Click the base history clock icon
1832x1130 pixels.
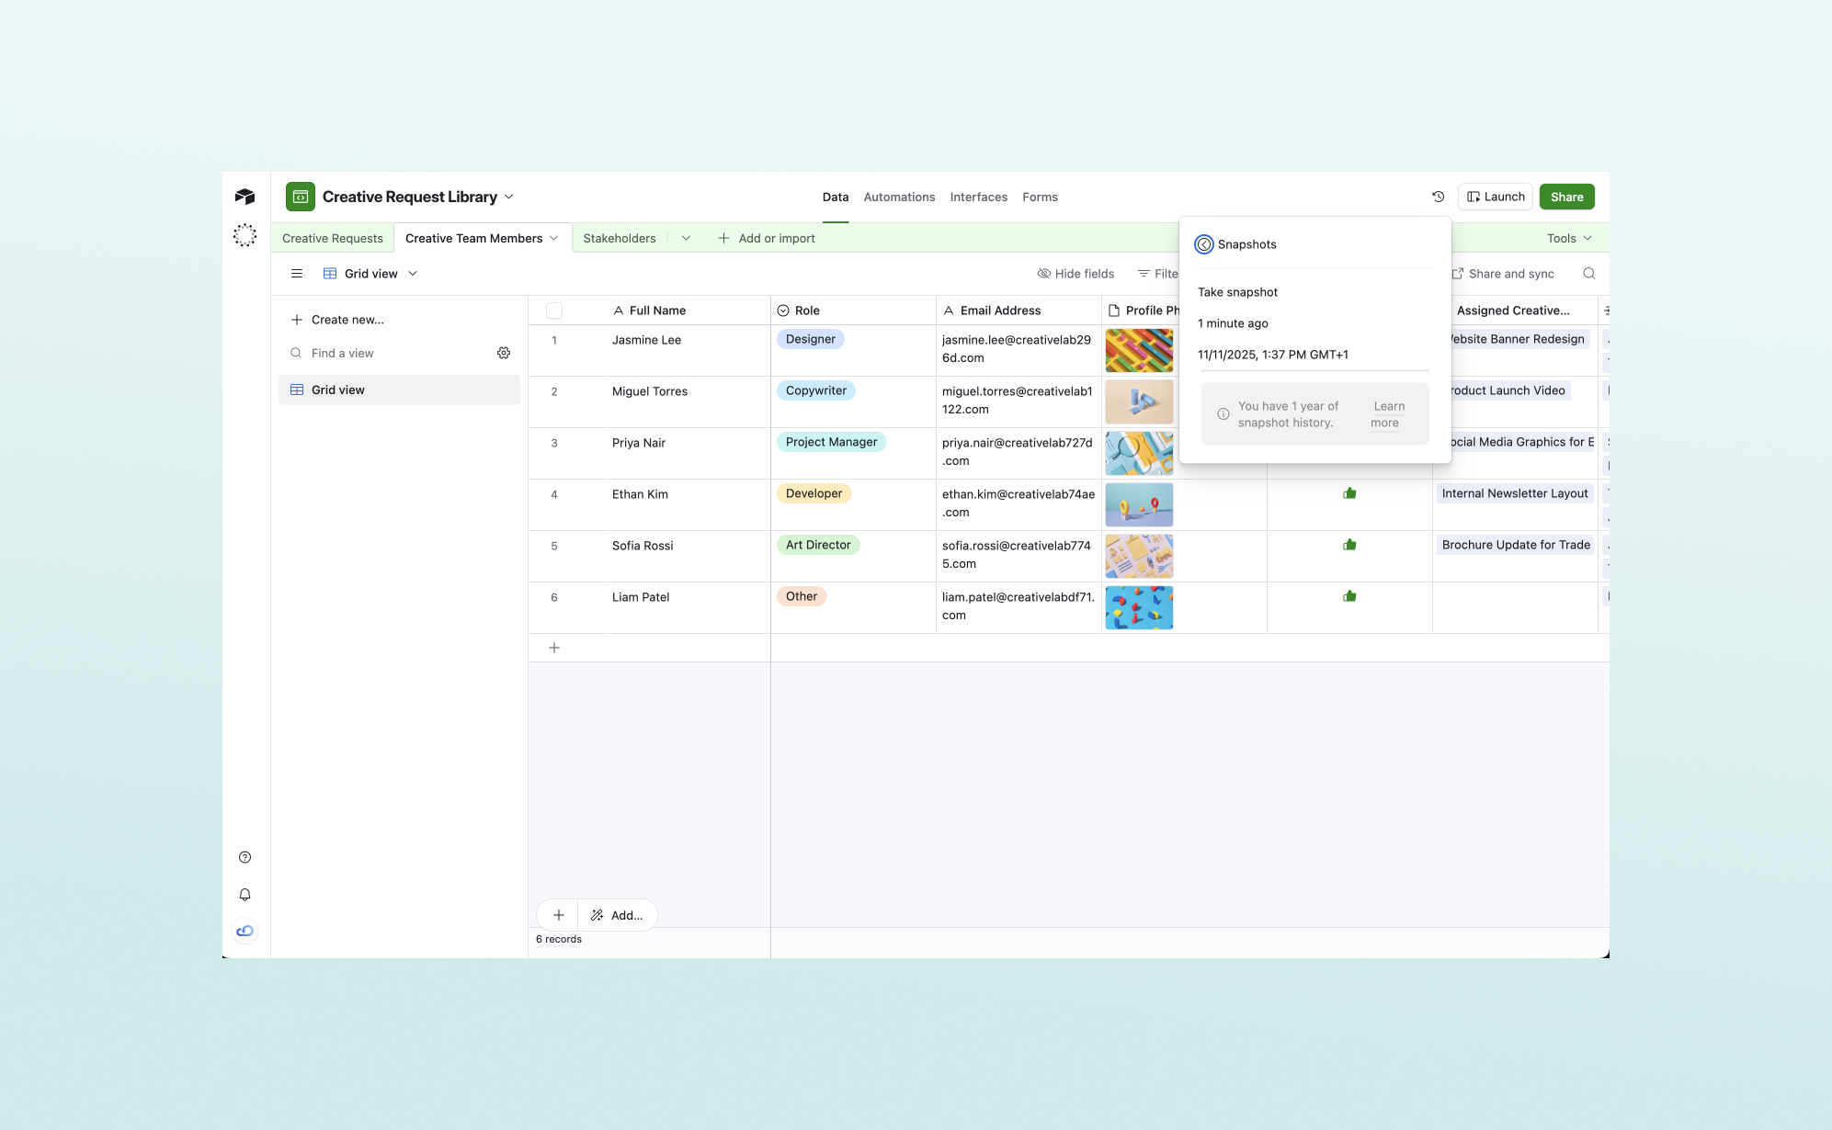pyautogui.click(x=1438, y=197)
